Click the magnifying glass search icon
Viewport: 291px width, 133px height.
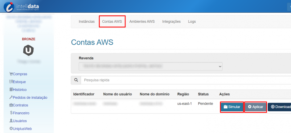tap(76, 80)
